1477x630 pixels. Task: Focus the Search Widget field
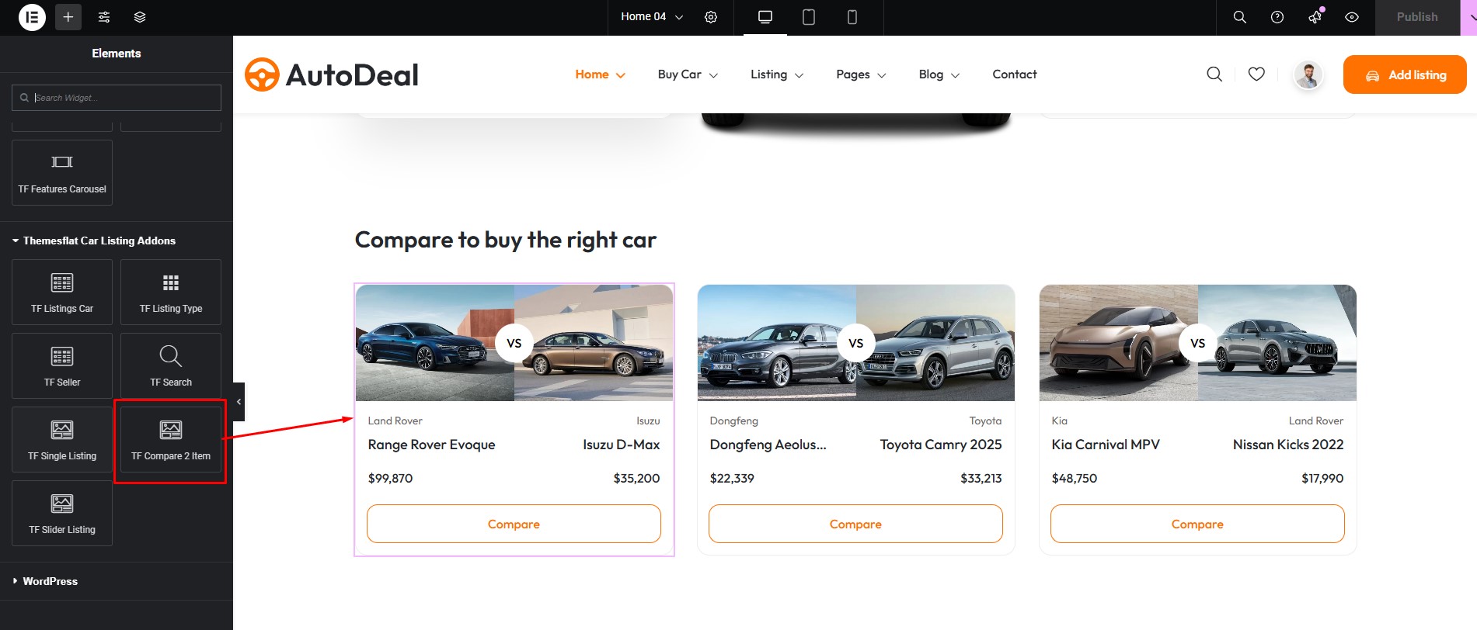[x=117, y=98]
